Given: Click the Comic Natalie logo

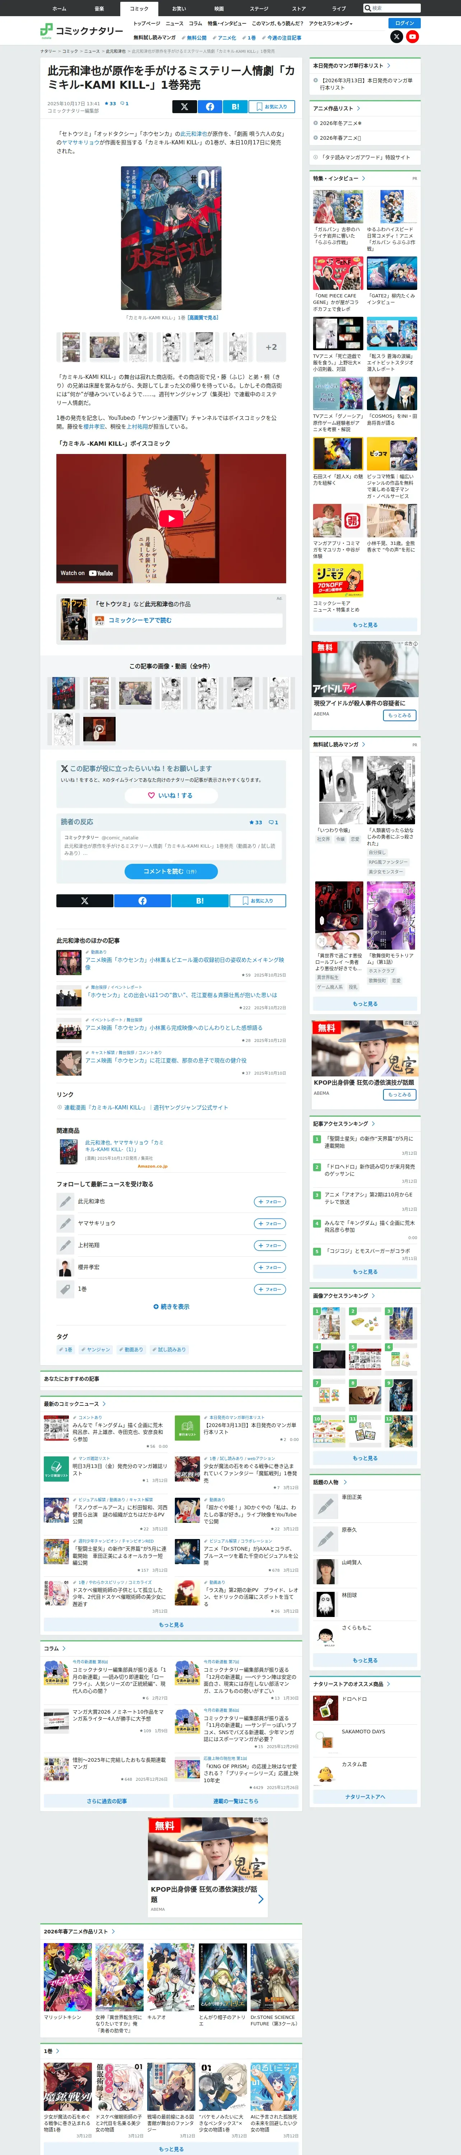Looking at the screenshot, I should pos(81,31).
